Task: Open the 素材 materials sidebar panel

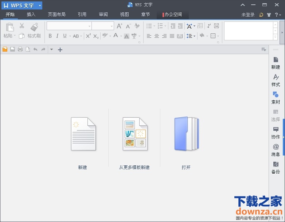Action: pyautogui.click(x=276, y=97)
